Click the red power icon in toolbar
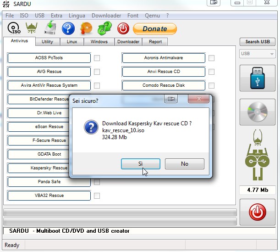Viewport: 280px width, 252px height. 123,28
